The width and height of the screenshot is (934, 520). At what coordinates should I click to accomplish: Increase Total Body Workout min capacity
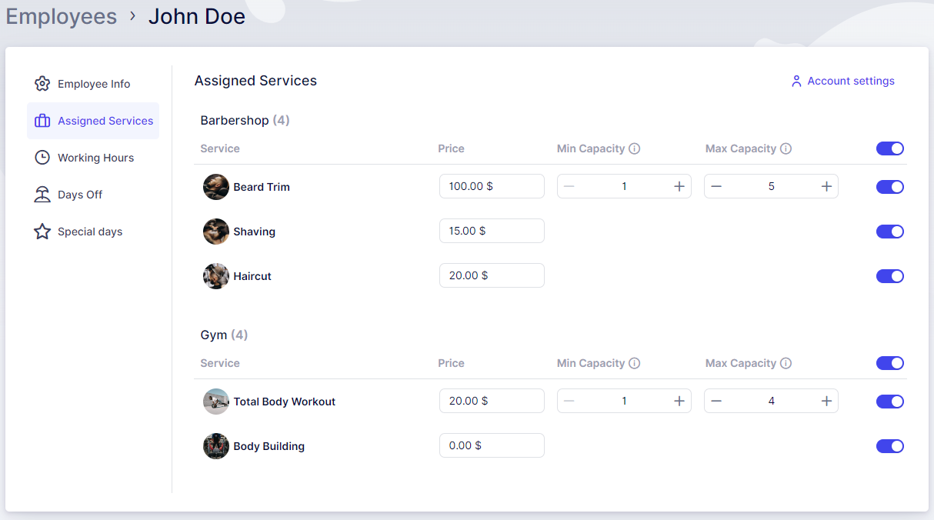click(x=679, y=401)
